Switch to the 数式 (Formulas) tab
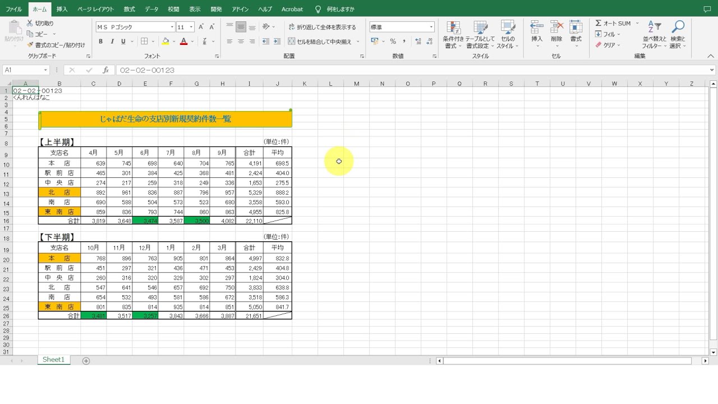 click(x=130, y=10)
